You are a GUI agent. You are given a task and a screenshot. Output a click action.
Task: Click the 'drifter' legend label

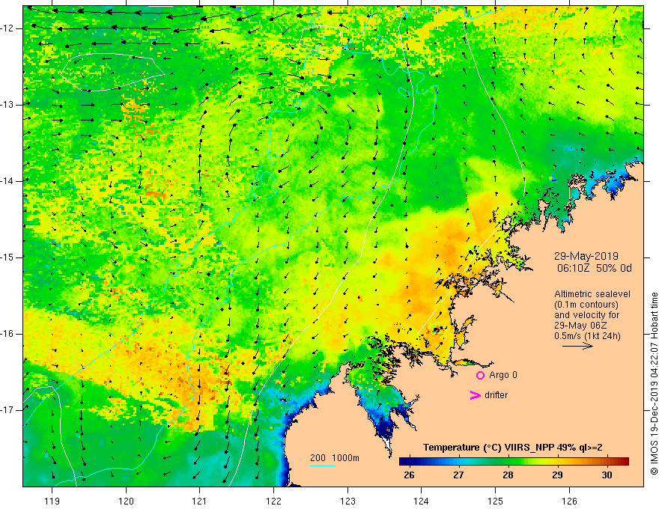[x=496, y=395]
